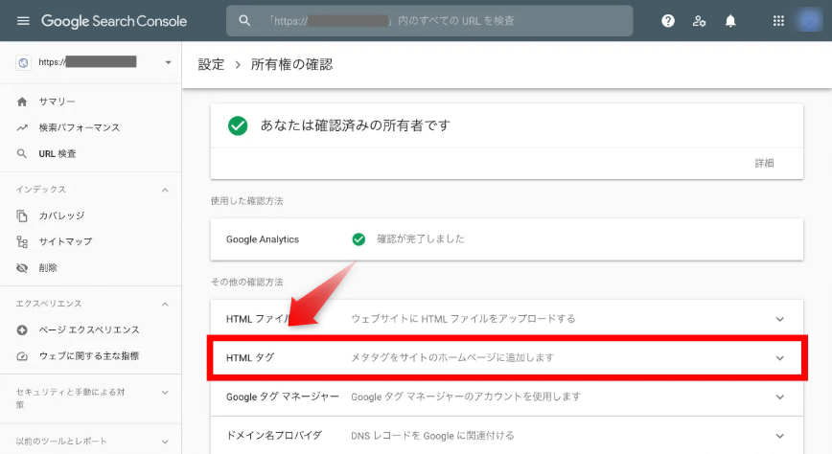Click メタタグをサイトのホームページに追加します description

452,357
